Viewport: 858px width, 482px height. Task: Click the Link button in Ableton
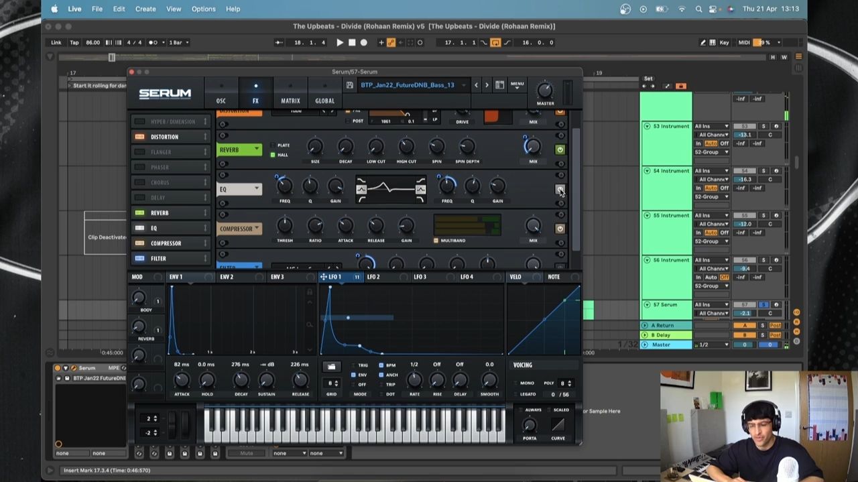click(x=56, y=42)
